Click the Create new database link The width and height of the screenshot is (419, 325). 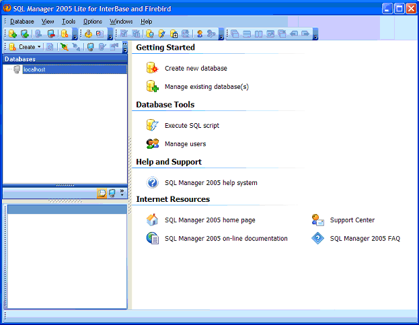(196, 68)
